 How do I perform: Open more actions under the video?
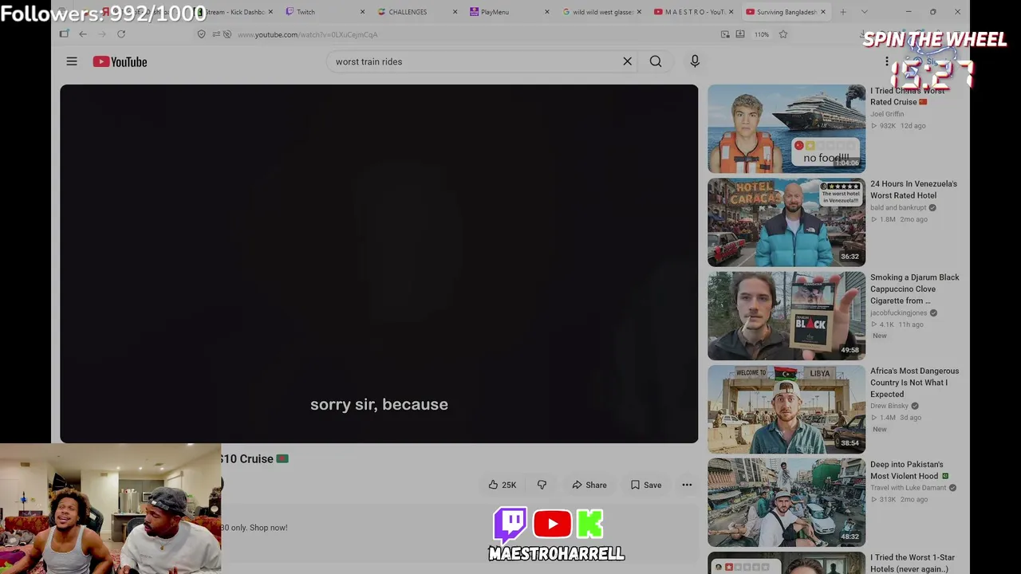(687, 485)
